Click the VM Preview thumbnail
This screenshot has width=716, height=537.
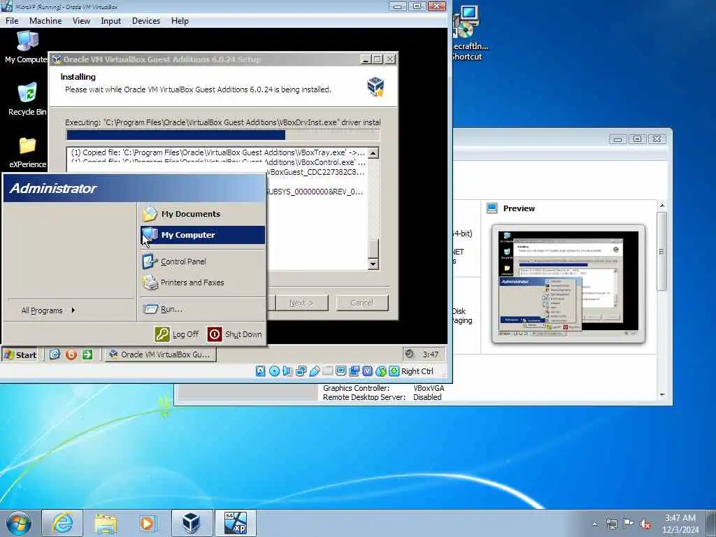pyautogui.click(x=568, y=284)
